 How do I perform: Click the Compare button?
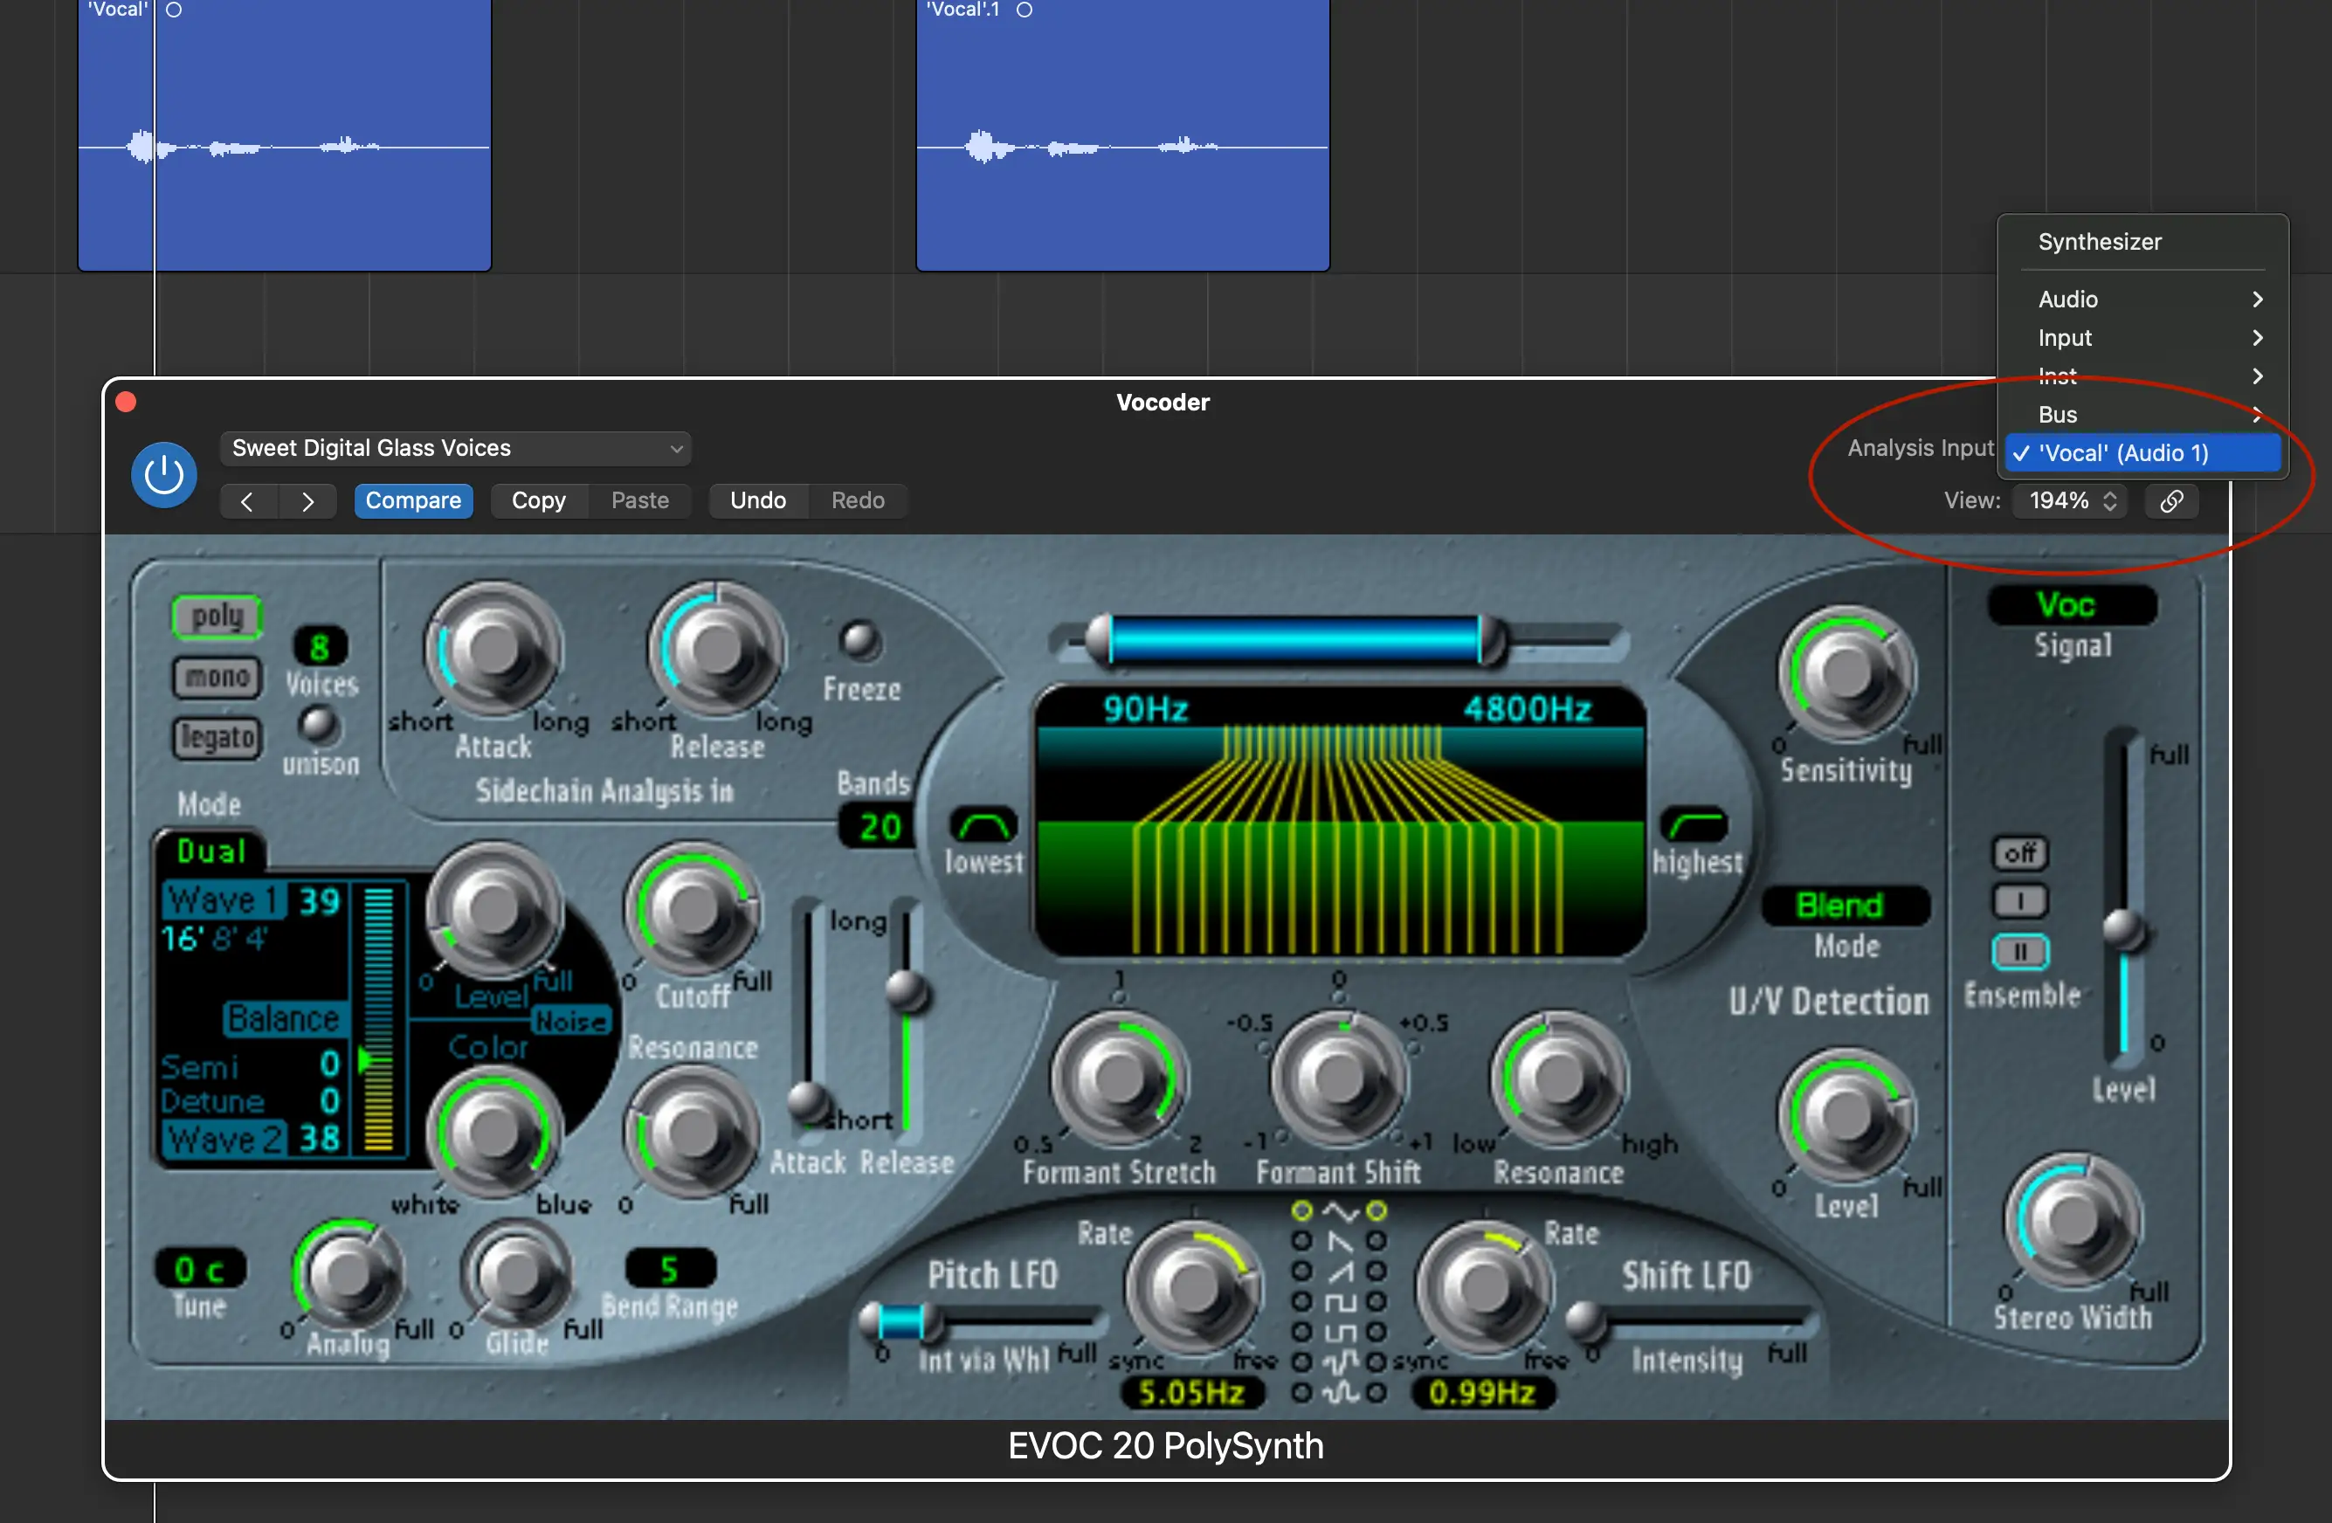pyautogui.click(x=412, y=500)
